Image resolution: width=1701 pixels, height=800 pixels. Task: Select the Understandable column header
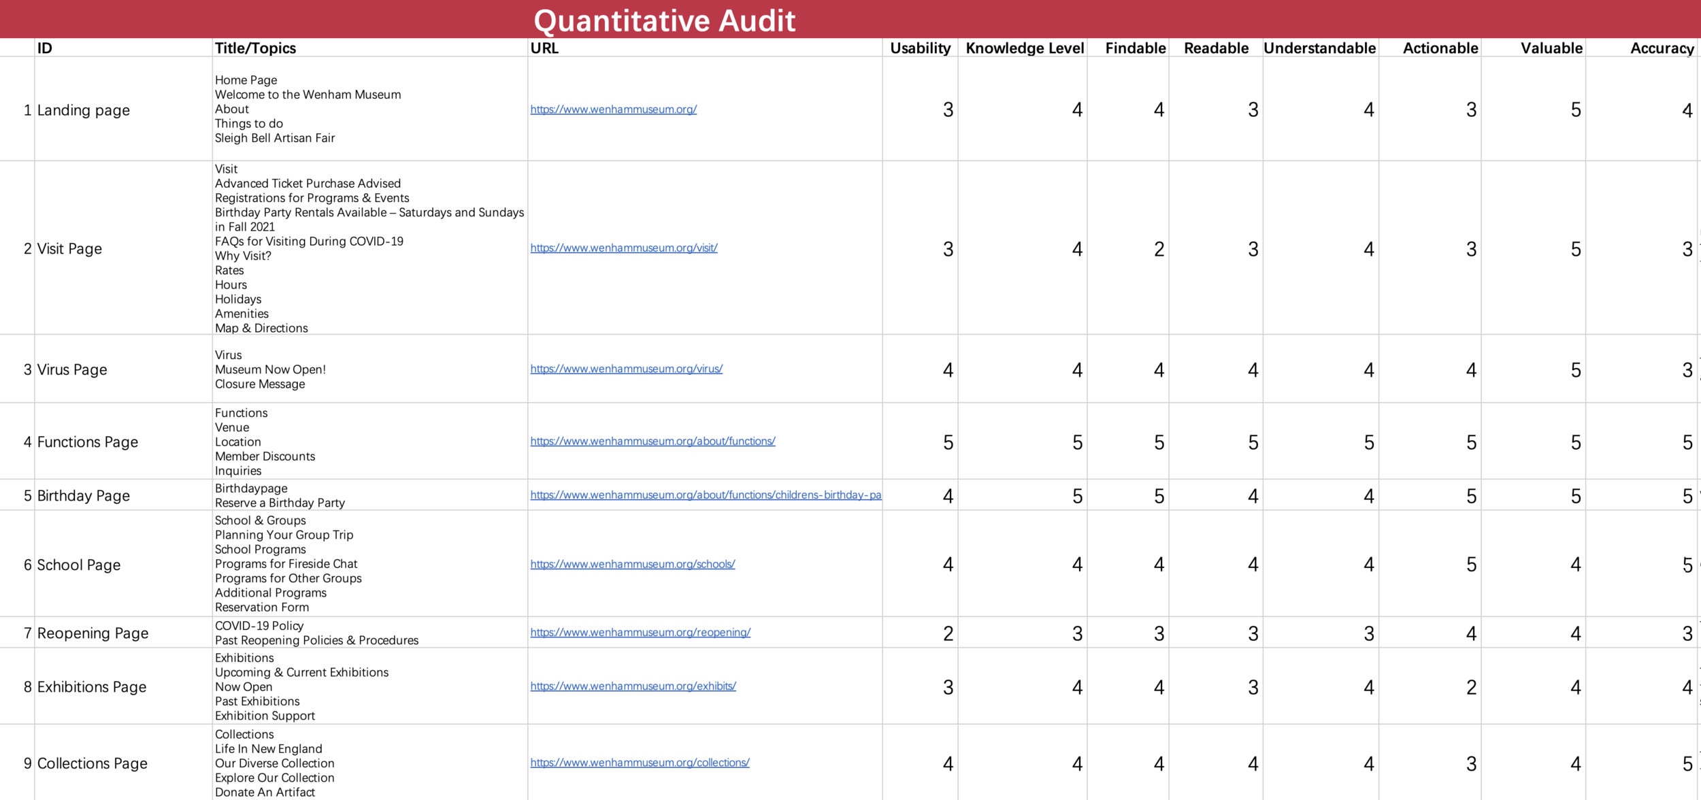click(x=1319, y=48)
